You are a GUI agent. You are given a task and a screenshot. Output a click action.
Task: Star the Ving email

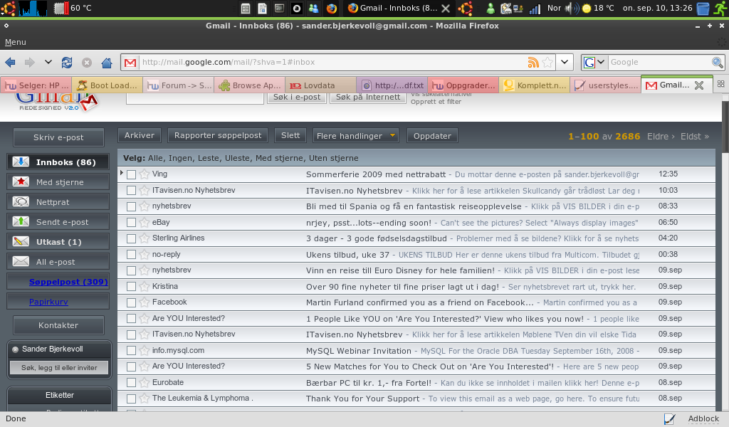click(144, 174)
